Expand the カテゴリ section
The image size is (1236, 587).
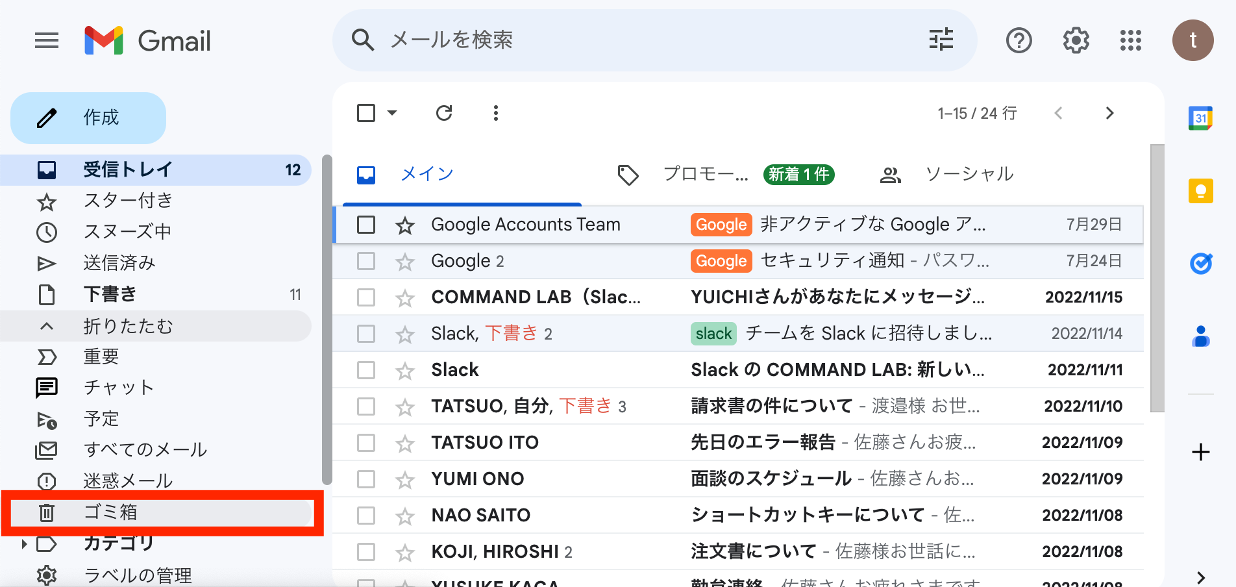tap(23, 544)
